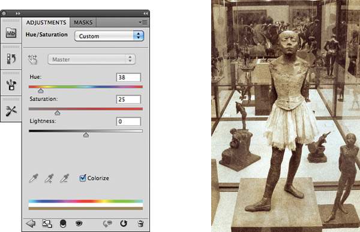Open the Tool Presets panel icon
Image resolution: width=360 pixels, height=232 pixels.
[x=11, y=111]
